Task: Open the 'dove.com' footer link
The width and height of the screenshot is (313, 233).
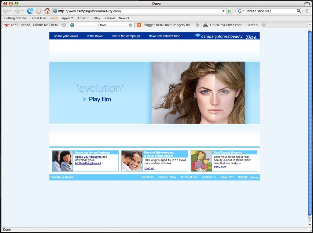Action: coord(227,177)
